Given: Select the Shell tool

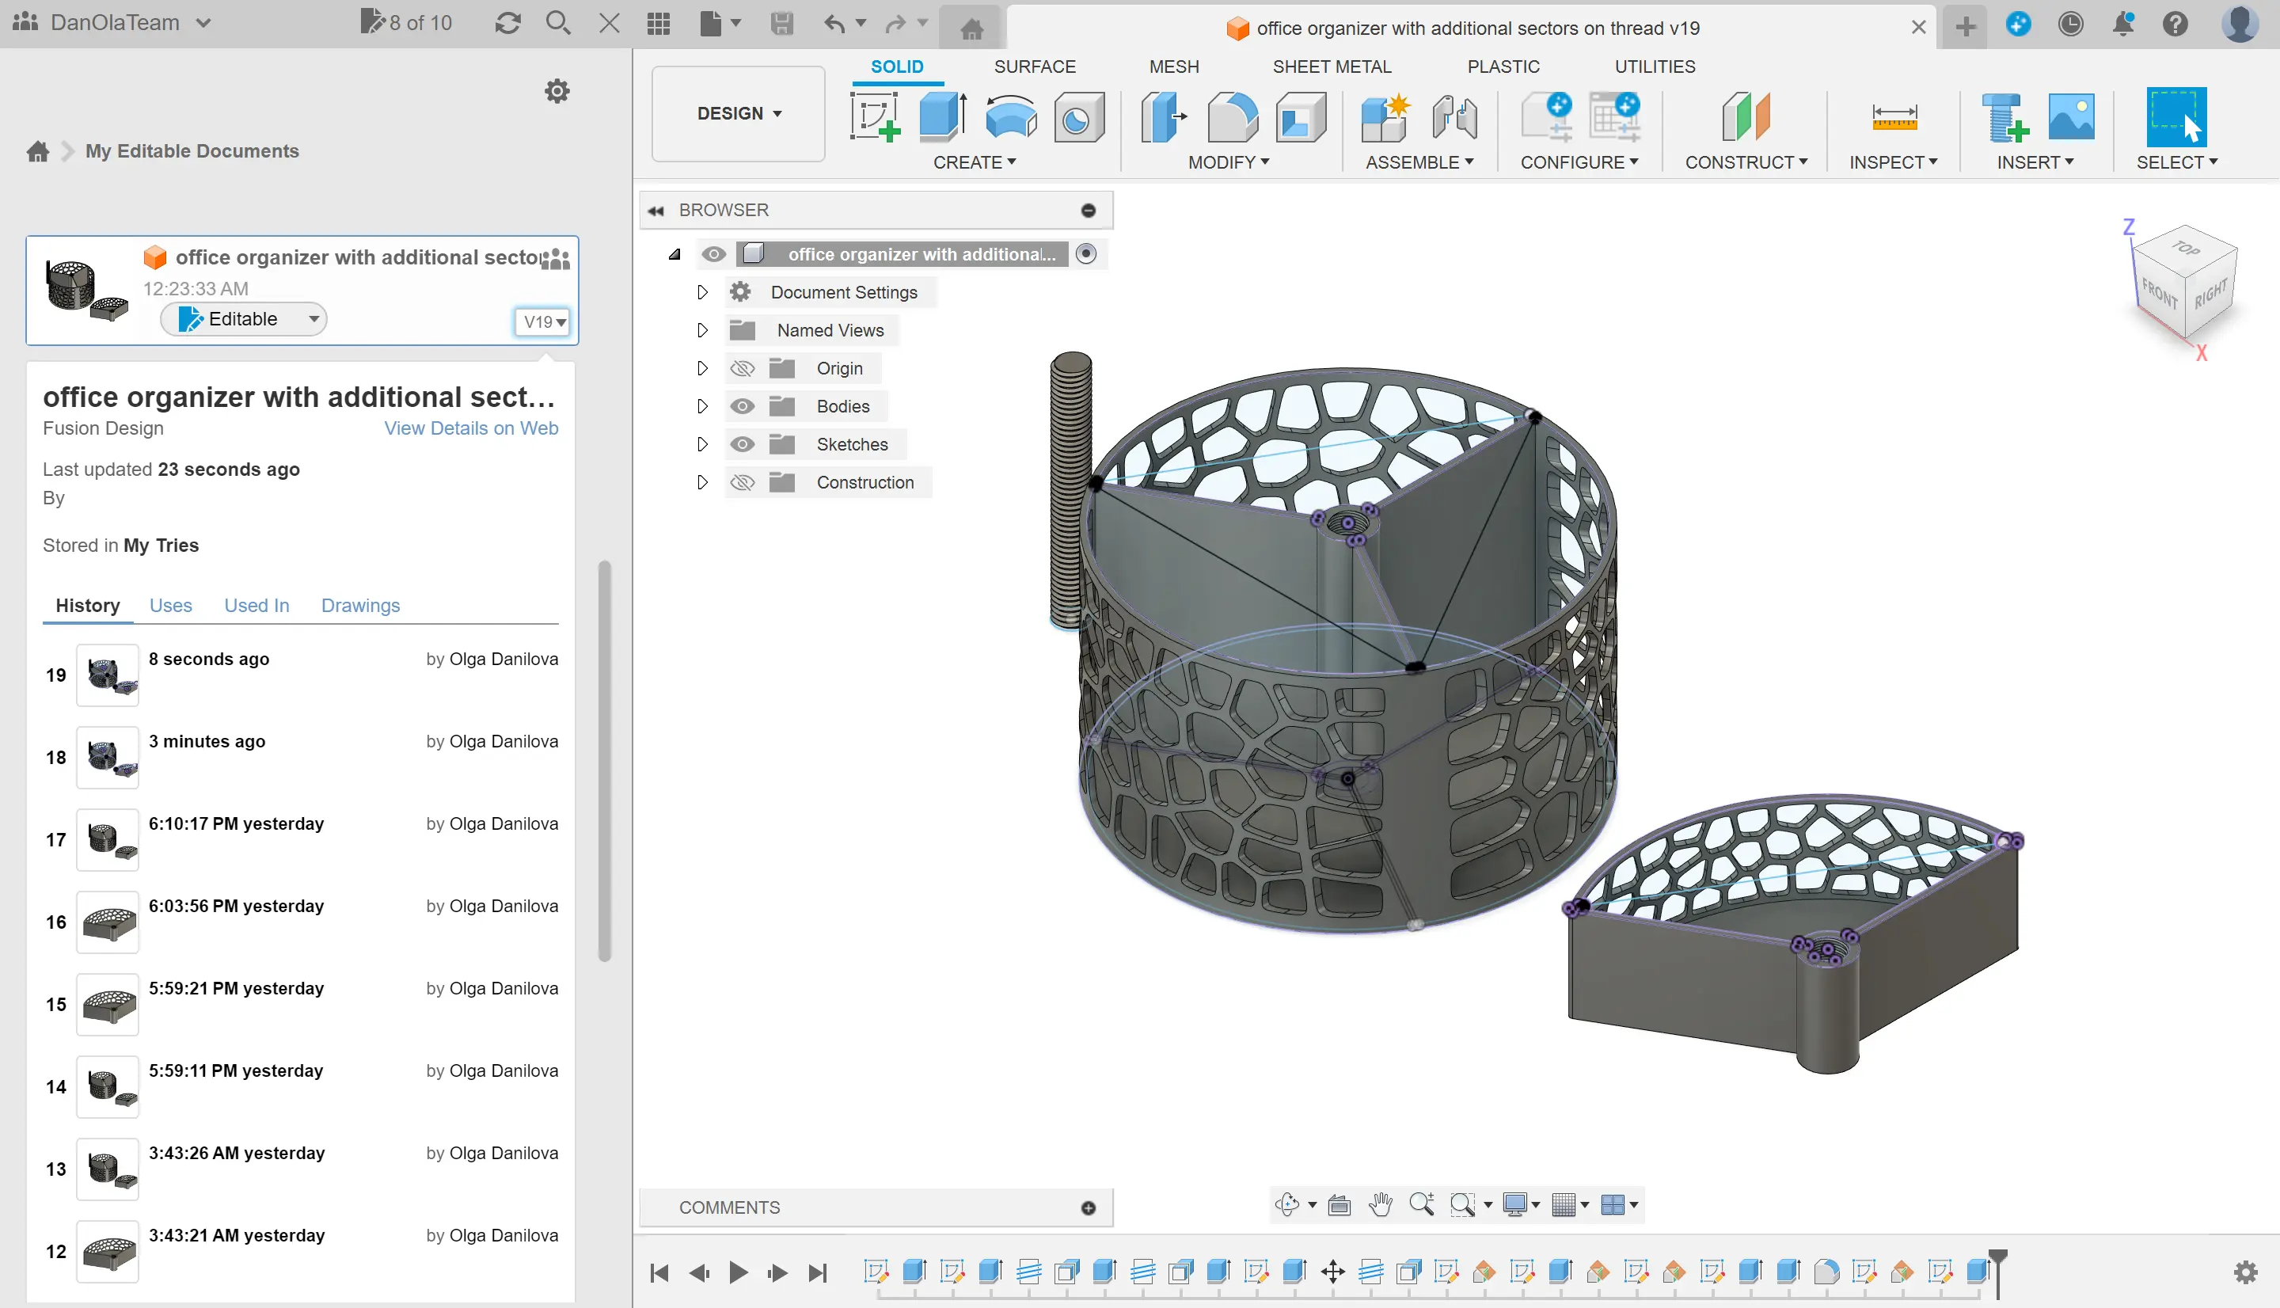Looking at the screenshot, I should click(x=1300, y=117).
